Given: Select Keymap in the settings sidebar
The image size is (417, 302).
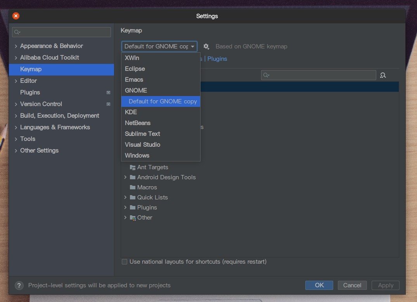Looking at the screenshot, I should (x=61, y=70).
